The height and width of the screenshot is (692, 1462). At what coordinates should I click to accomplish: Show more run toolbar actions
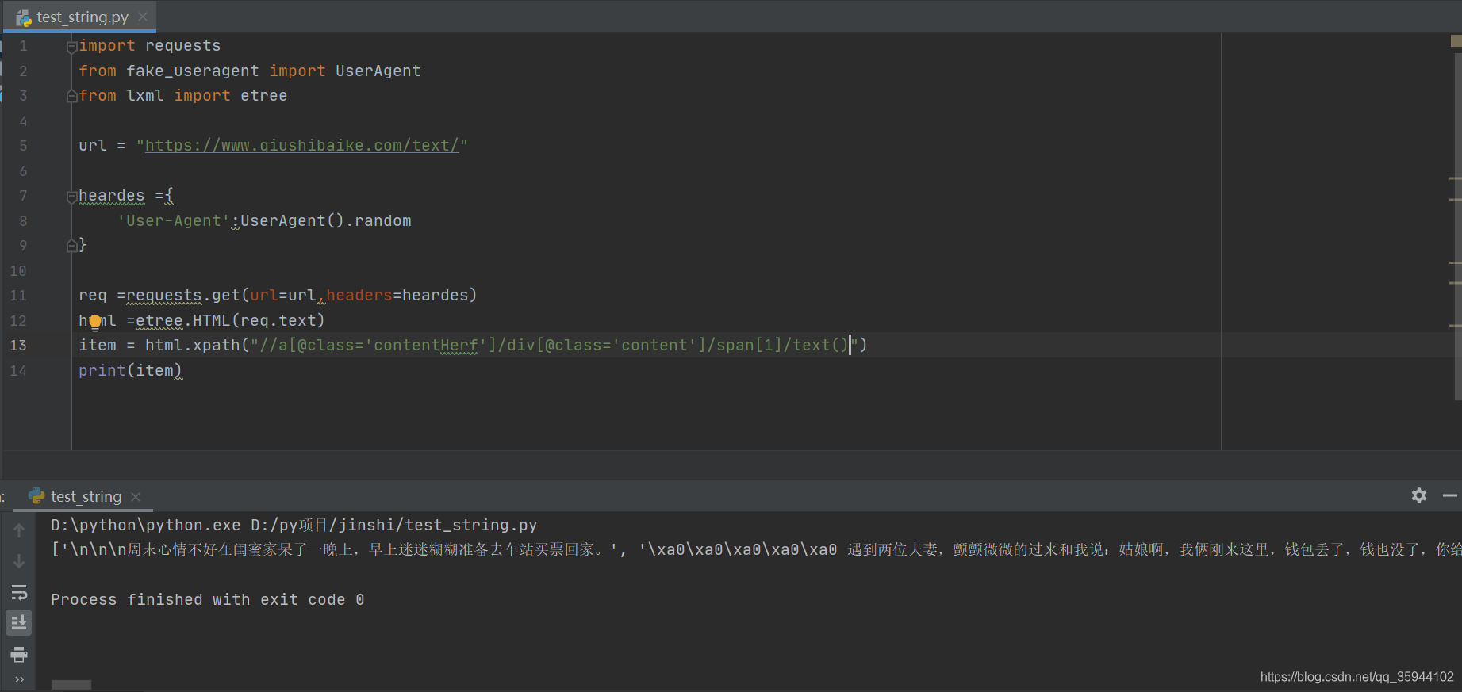pyautogui.click(x=19, y=679)
